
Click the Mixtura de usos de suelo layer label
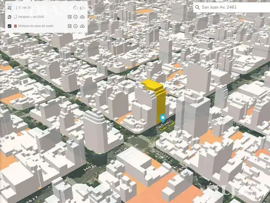[36, 26]
